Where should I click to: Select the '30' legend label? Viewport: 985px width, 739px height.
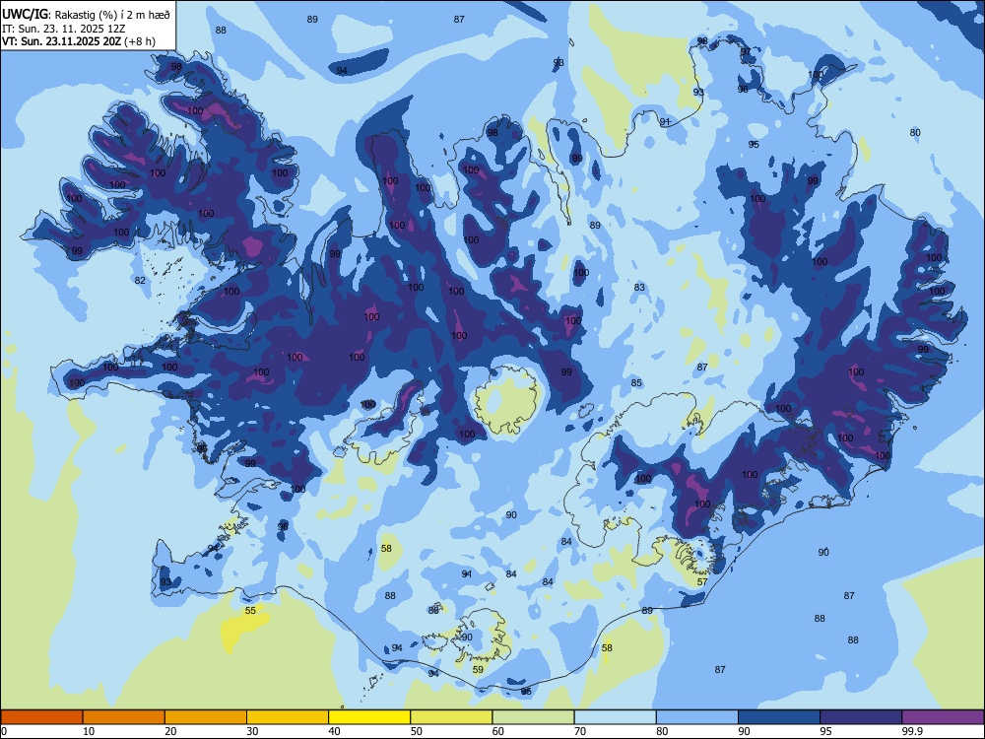point(252,731)
